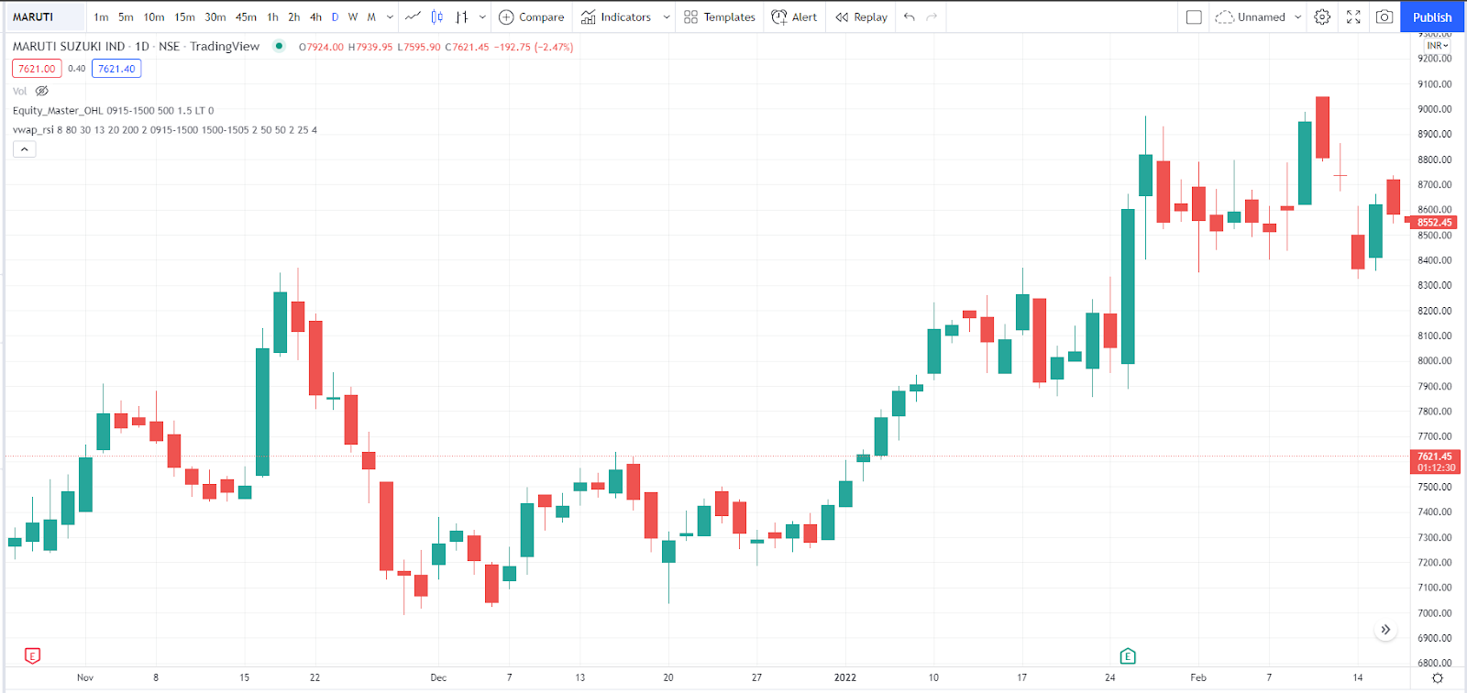Start bar Replay mode
Image resolution: width=1467 pixels, height=693 pixels.
point(862,16)
